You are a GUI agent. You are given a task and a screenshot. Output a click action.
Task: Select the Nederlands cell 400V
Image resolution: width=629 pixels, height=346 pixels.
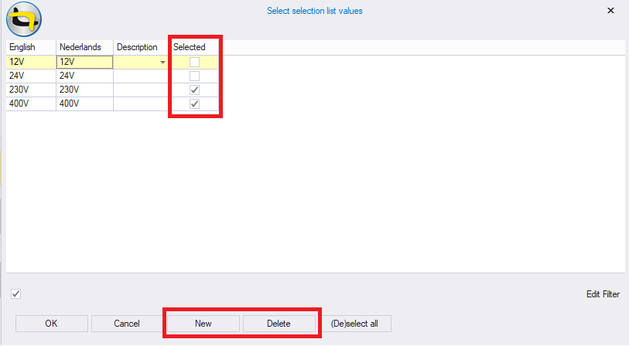[x=84, y=103]
